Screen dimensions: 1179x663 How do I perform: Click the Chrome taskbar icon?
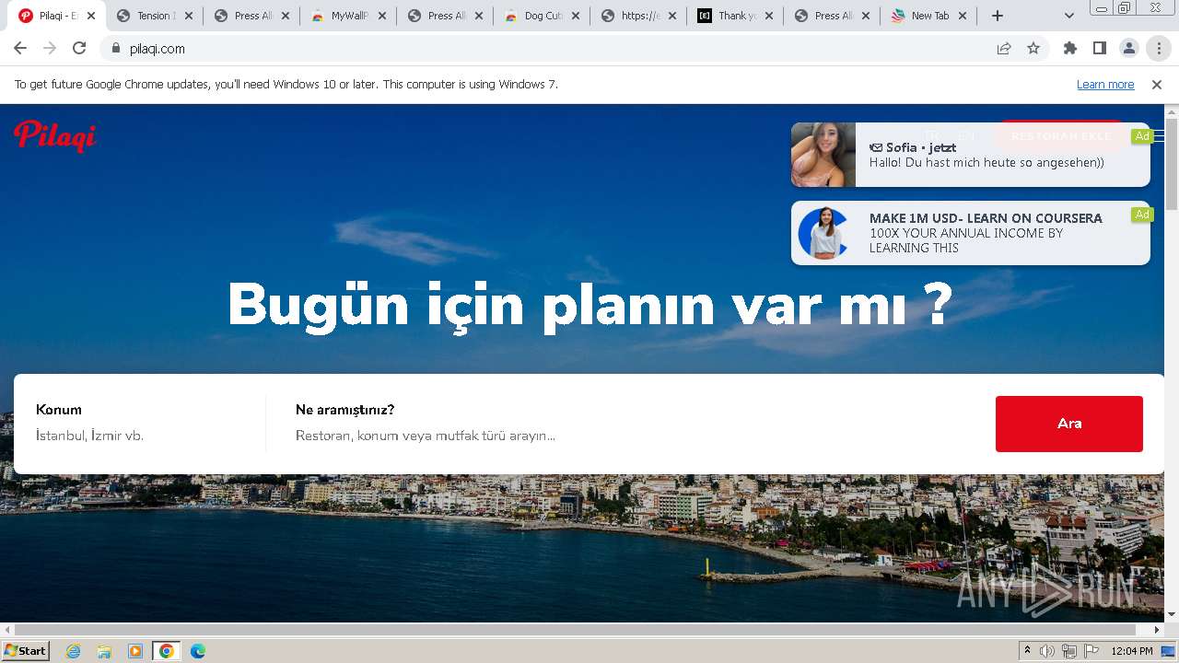coord(167,651)
